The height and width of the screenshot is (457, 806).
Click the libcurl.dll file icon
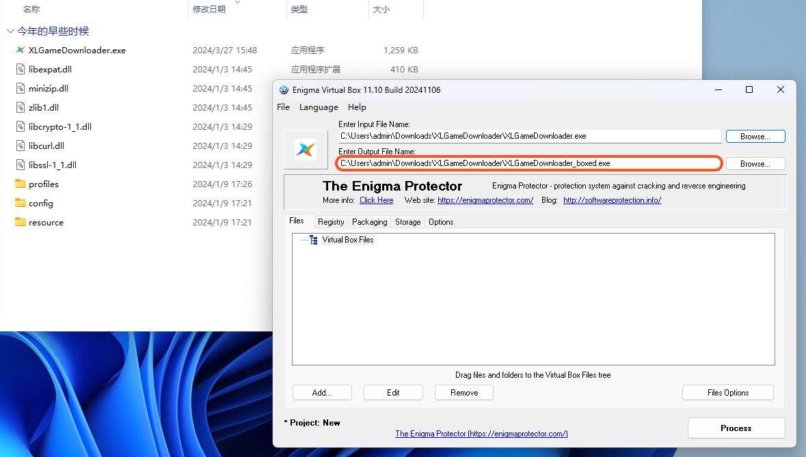[20, 146]
